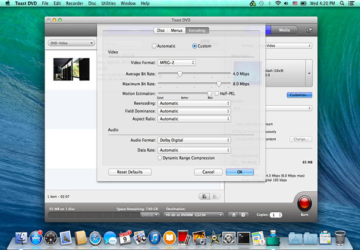Click the red Burn button
Screen dimensions: 360x250
coord(304,203)
